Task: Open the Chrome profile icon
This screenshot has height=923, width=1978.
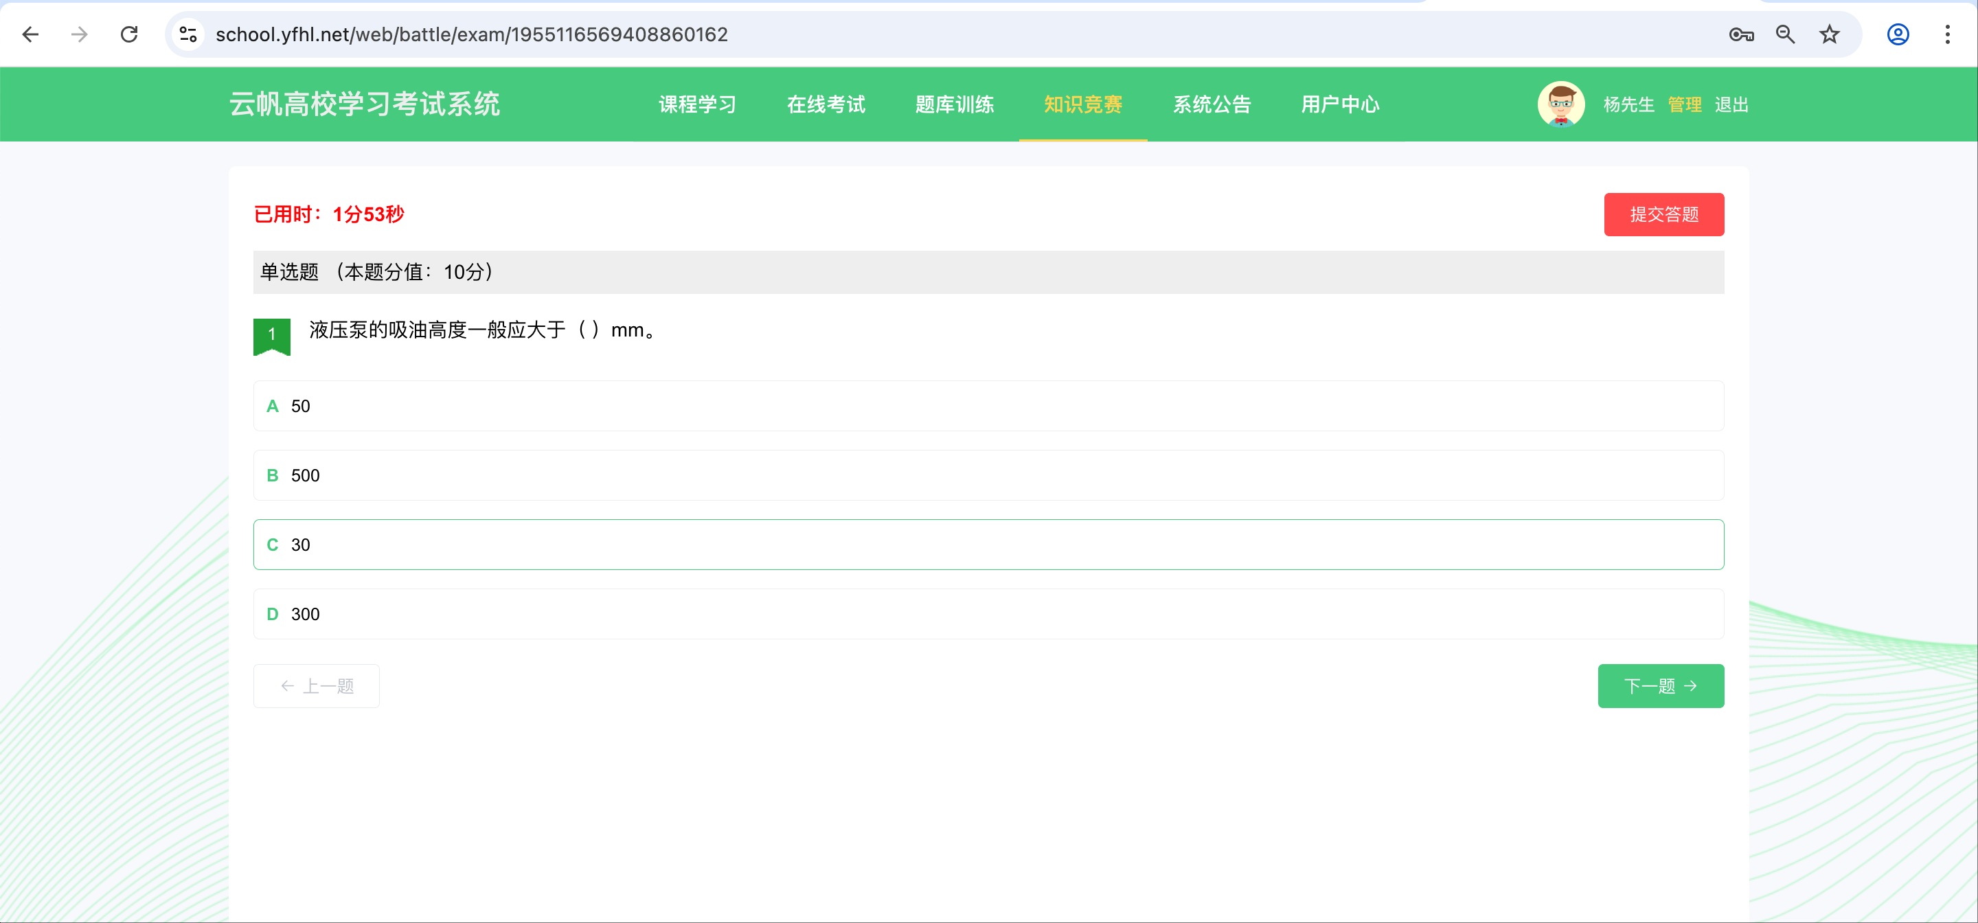Action: (1898, 34)
